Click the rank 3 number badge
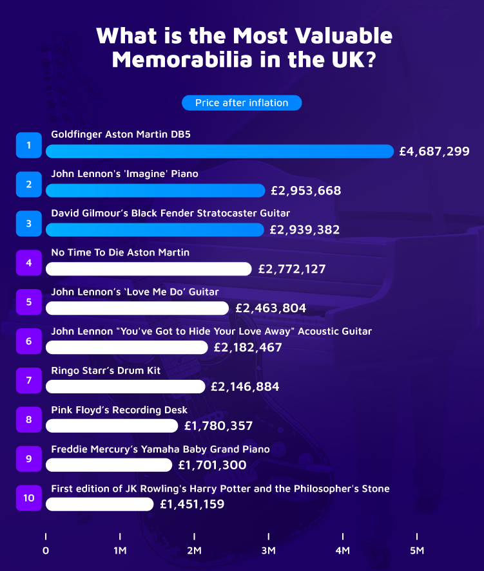484x571 pixels. tap(29, 223)
